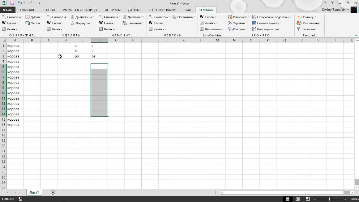Switch to the ВСТАВКА tab
Screen dimensions: 359x202
[48, 10]
